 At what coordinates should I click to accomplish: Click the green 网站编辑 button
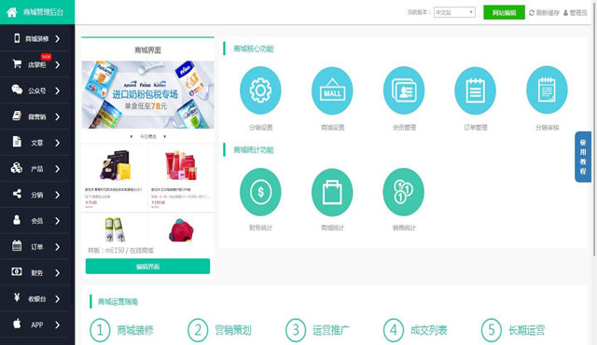[504, 12]
